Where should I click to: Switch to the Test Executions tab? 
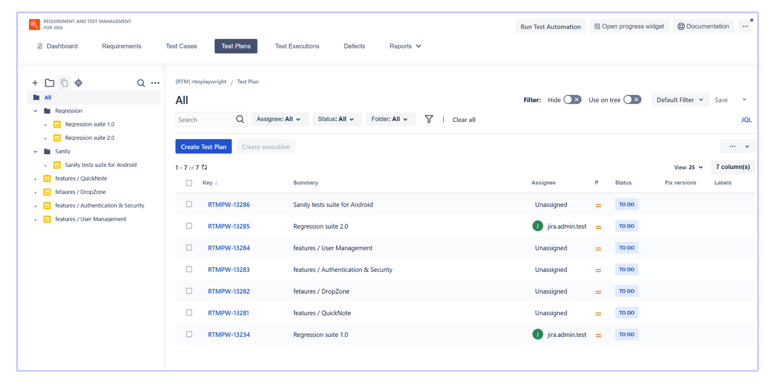[x=297, y=46]
